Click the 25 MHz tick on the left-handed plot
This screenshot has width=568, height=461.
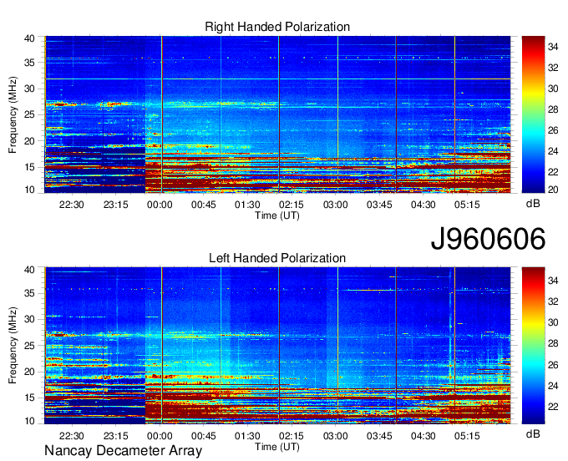pyautogui.click(x=29, y=346)
